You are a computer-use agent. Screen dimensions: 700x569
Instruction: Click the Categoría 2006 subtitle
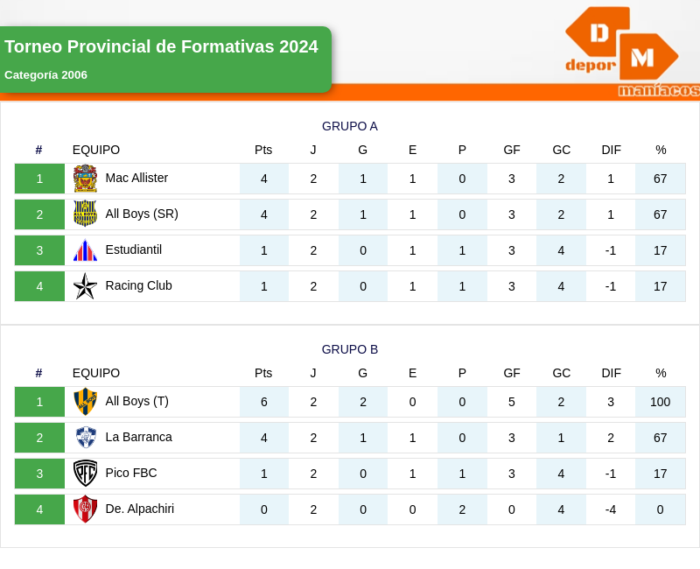45,75
